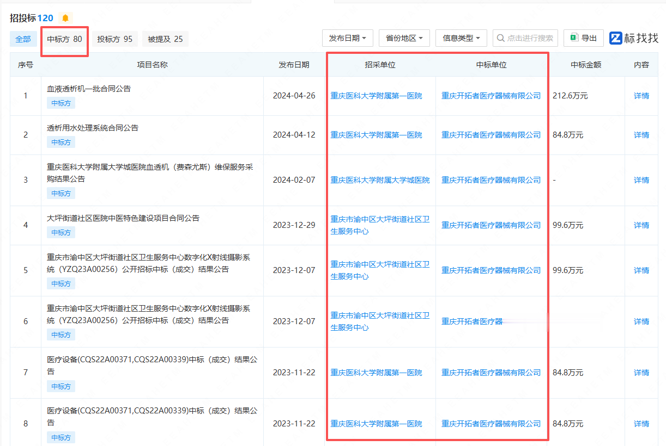Click the 项目名称 column header
The image size is (666, 446).
pos(152,65)
